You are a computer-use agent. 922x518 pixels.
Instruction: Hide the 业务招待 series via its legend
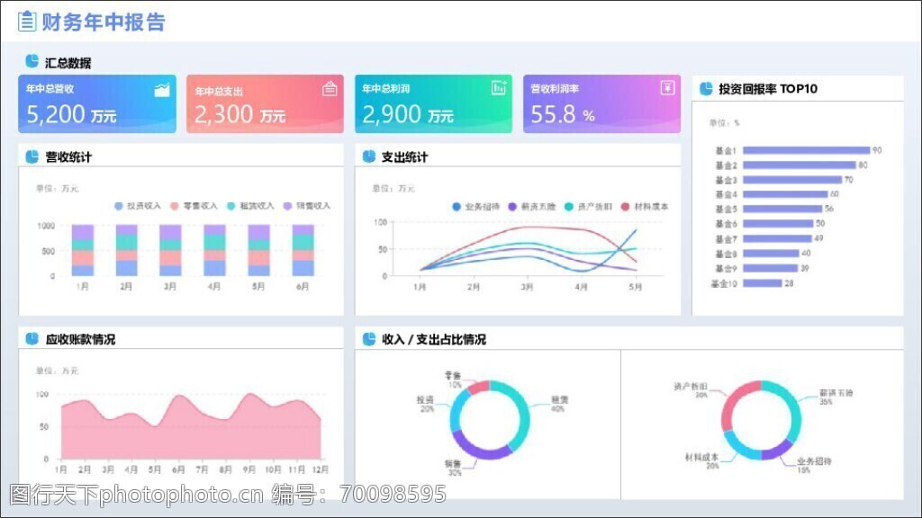[477, 207]
